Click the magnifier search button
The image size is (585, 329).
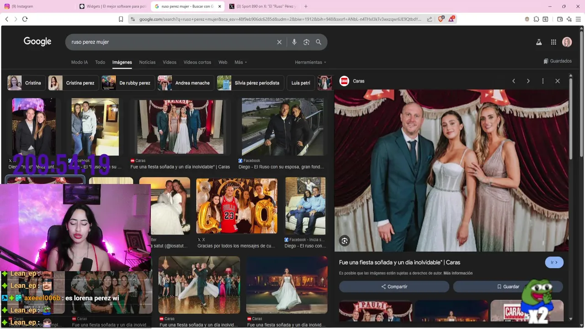(x=319, y=42)
